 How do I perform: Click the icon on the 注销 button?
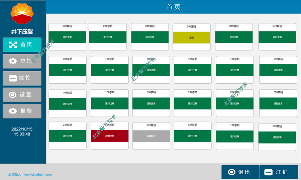point(269,172)
